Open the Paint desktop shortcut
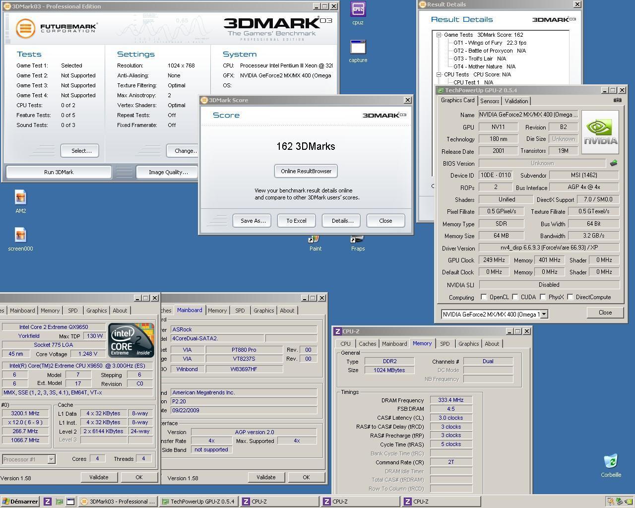Screen dimensions: 635x508 click(315, 240)
